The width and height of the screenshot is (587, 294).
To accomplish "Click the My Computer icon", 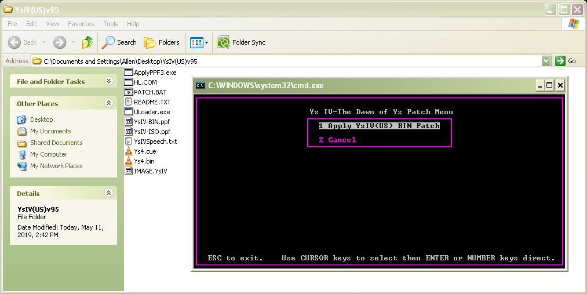I will 22,154.
